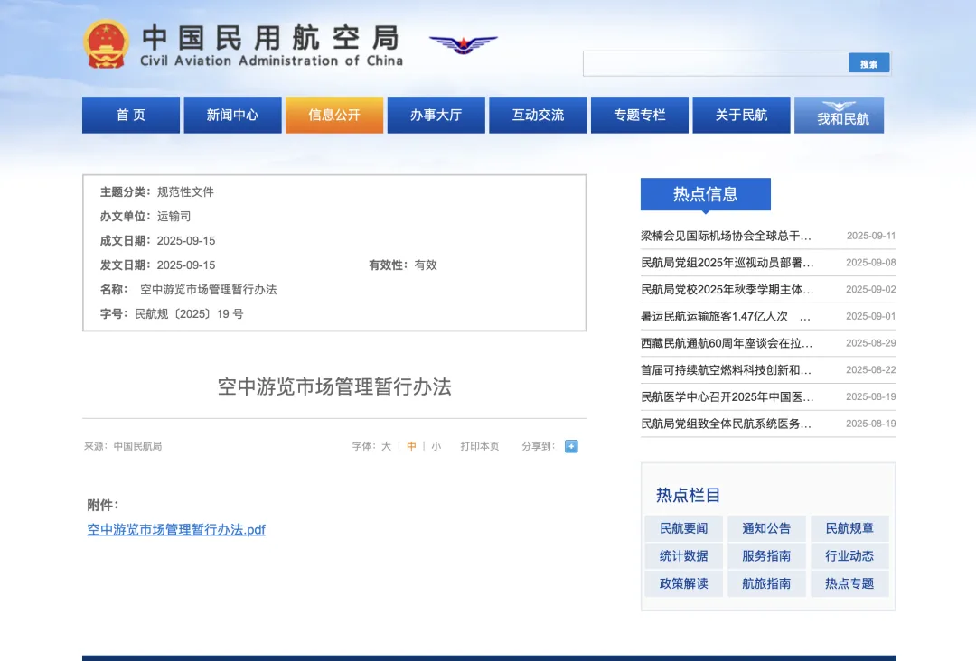The height and width of the screenshot is (661, 976).
Task: Click the 通知公告 button
Action: [765, 528]
